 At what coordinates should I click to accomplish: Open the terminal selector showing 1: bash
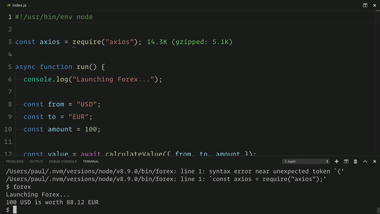click(306, 161)
